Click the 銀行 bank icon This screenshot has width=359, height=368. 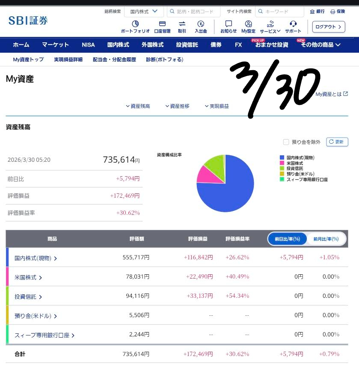pyautogui.click(x=312, y=12)
